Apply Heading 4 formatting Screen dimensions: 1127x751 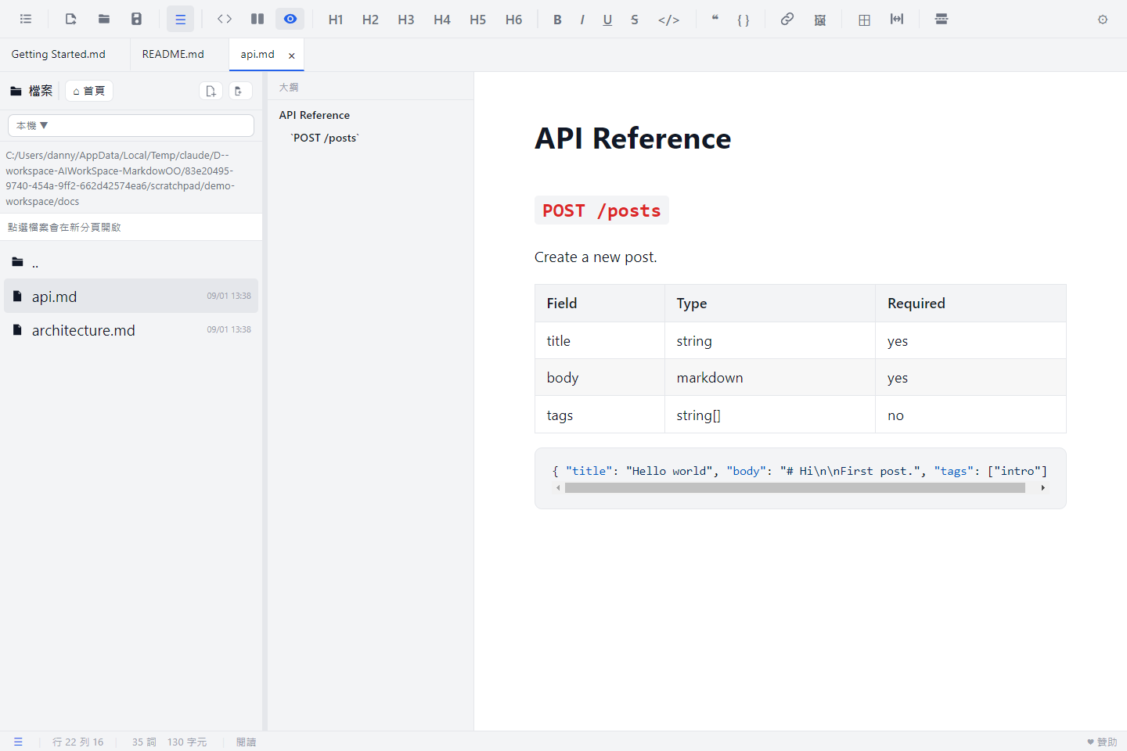442,20
